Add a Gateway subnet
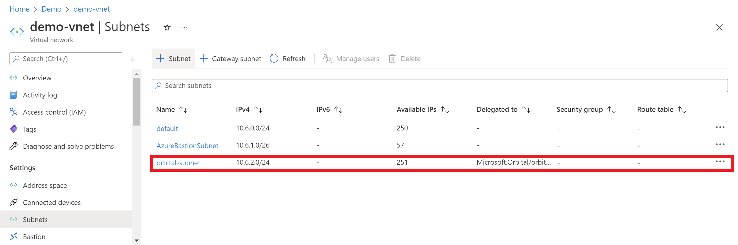This screenshot has height=245, width=738. (230, 58)
